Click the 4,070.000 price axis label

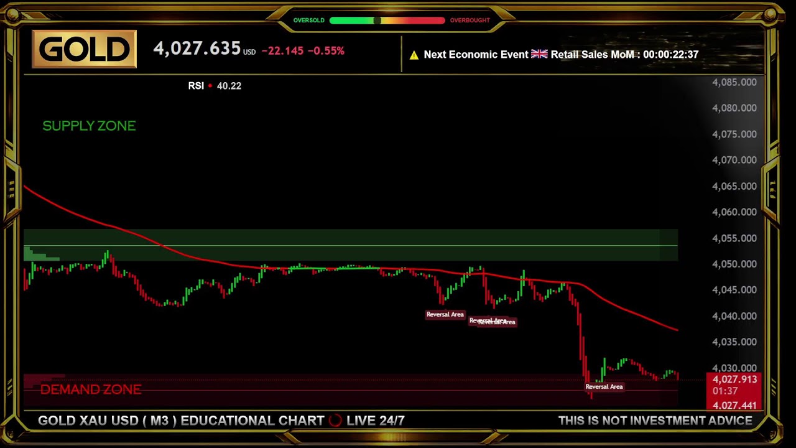[x=734, y=160]
